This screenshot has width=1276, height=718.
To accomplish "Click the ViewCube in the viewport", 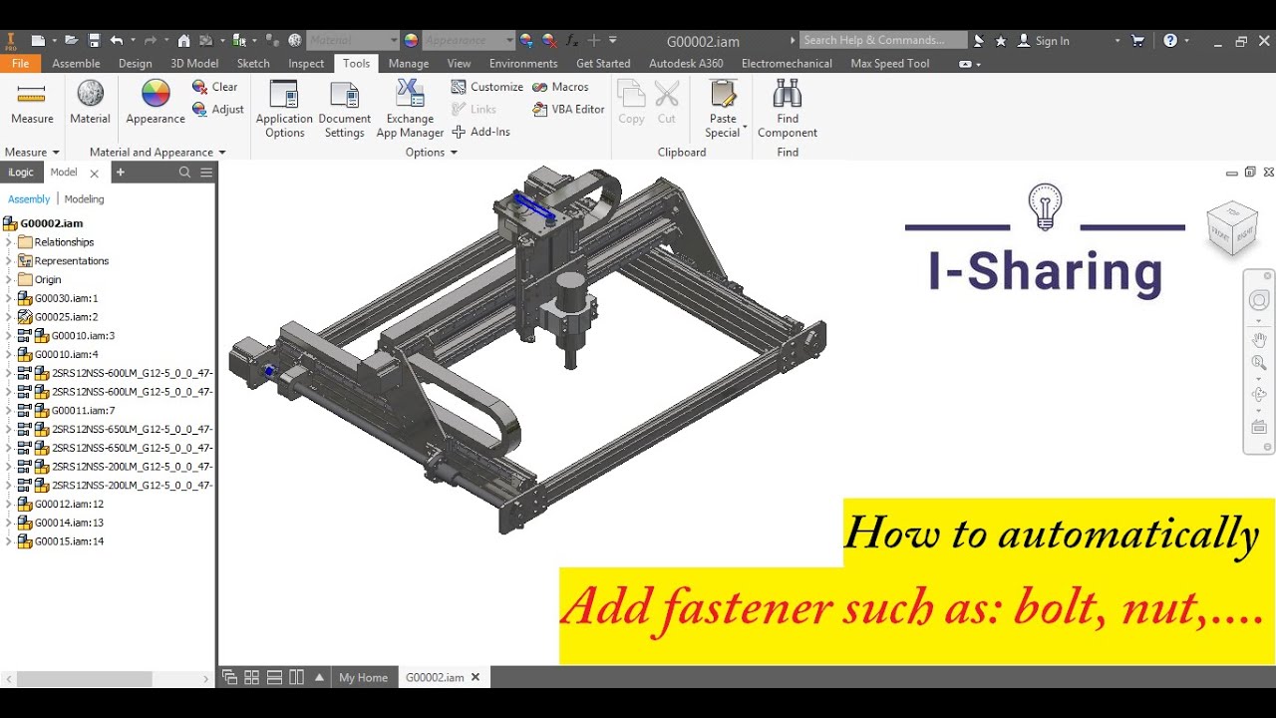I will pyautogui.click(x=1232, y=226).
